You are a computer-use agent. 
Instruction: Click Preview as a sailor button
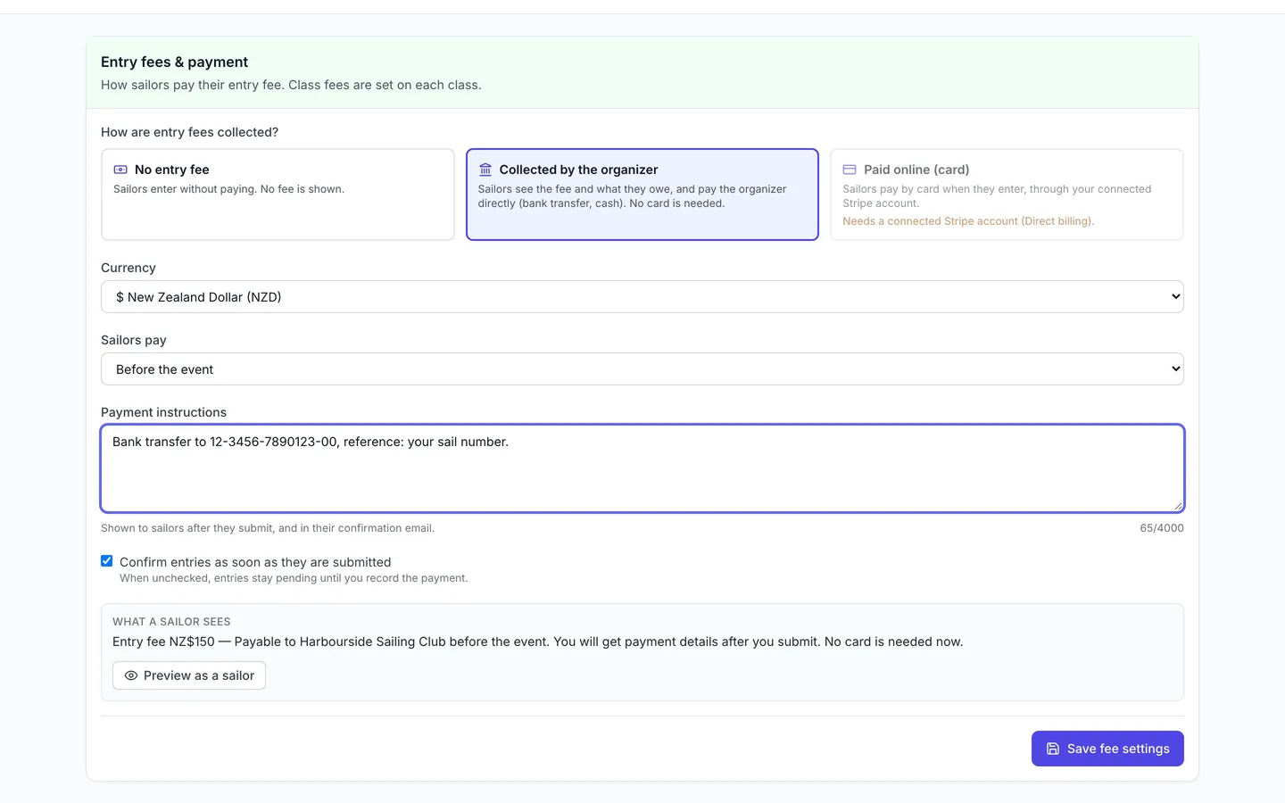(189, 675)
